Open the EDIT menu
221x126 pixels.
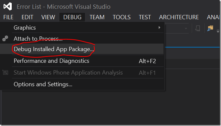click(x=27, y=17)
